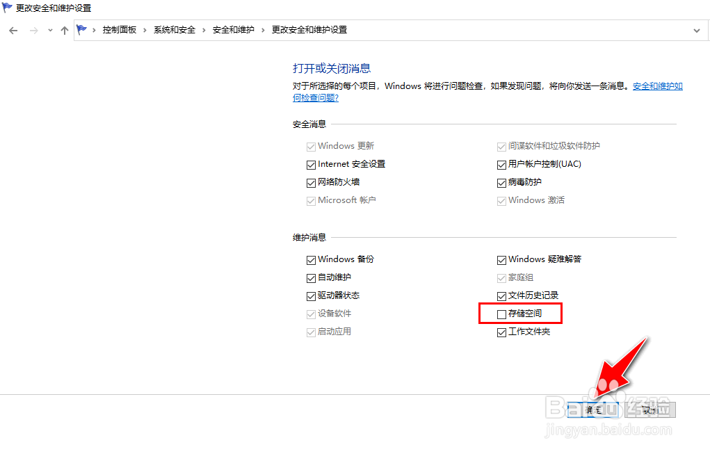Screen dimensions: 710x454
Task: Click the greyed Windows 更新 checkbox
Action: point(311,147)
